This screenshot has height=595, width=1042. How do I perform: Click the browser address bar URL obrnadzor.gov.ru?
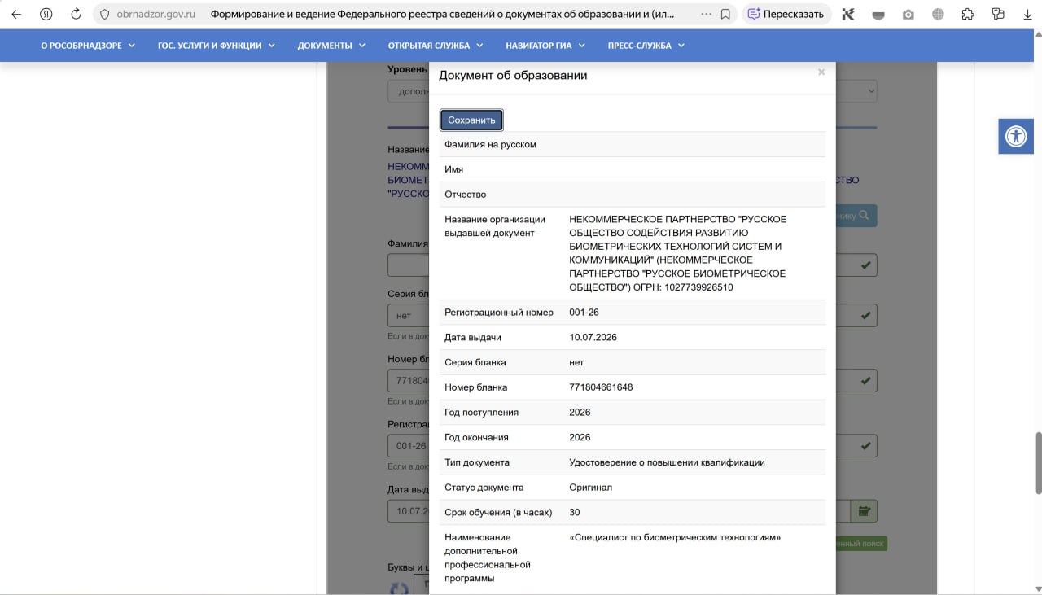point(155,15)
